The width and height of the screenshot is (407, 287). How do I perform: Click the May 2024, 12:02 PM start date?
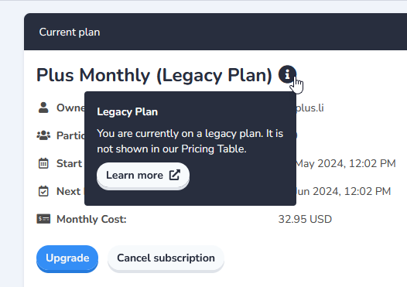click(346, 163)
